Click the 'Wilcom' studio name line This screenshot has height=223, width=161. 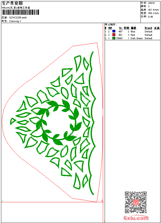(x=16, y=8)
